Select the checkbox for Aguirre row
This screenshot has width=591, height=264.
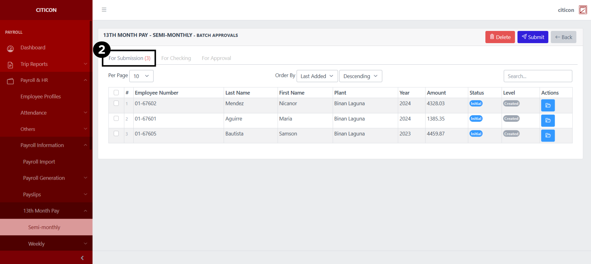pos(116,118)
